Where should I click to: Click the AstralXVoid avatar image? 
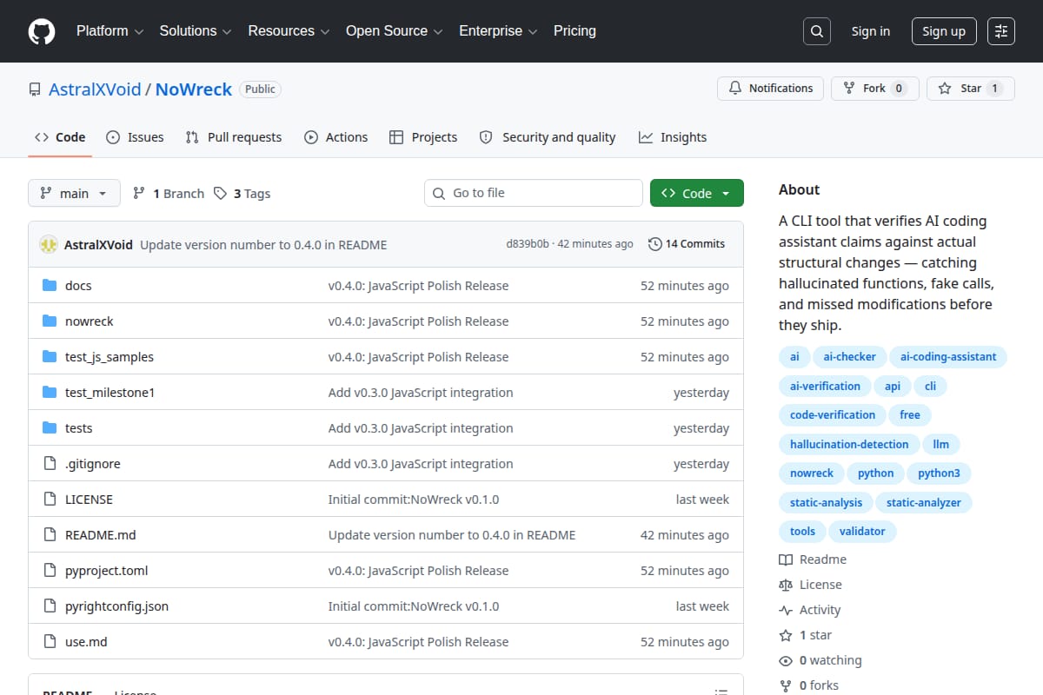point(49,245)
